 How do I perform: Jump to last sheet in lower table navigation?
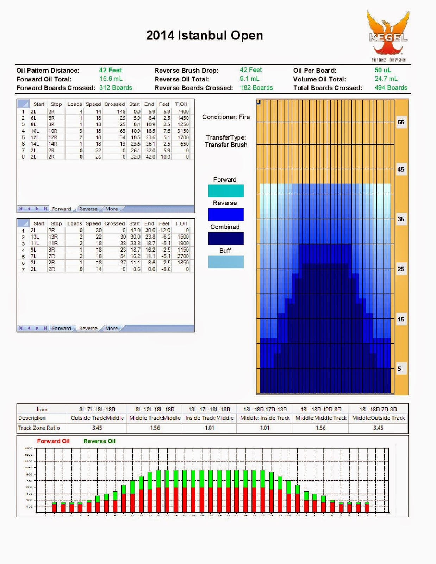(x=45, y=329)
